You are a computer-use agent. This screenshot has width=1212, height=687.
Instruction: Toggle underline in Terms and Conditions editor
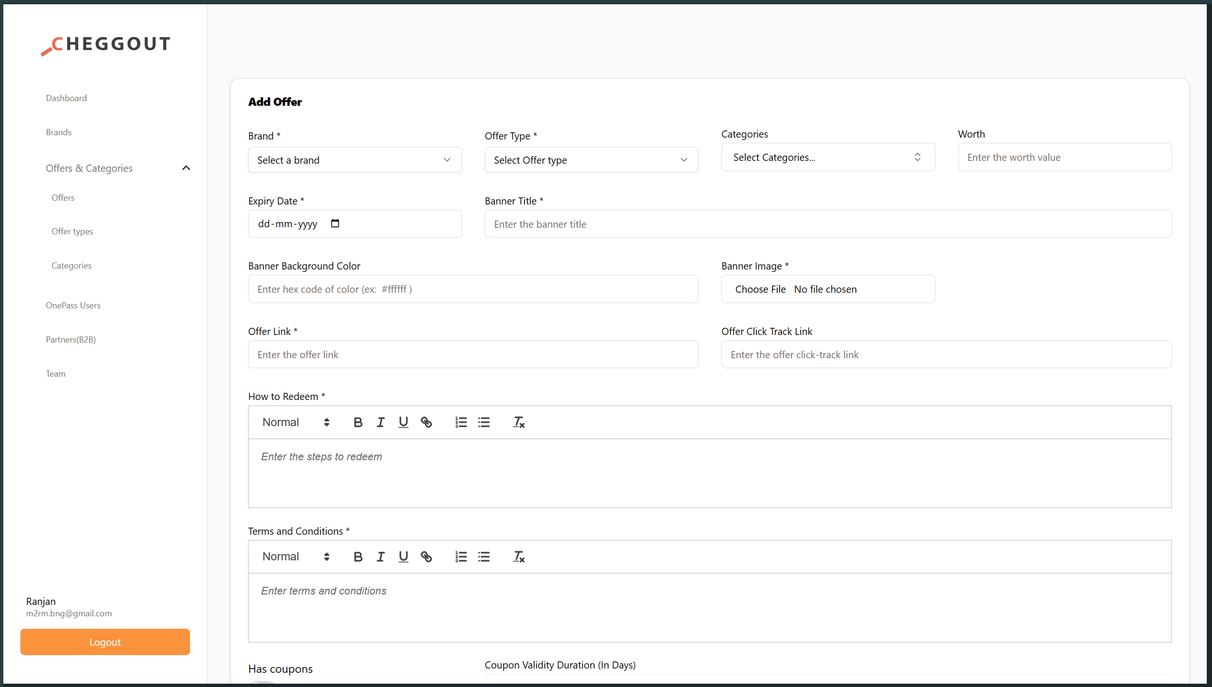(x=403, y=557)
